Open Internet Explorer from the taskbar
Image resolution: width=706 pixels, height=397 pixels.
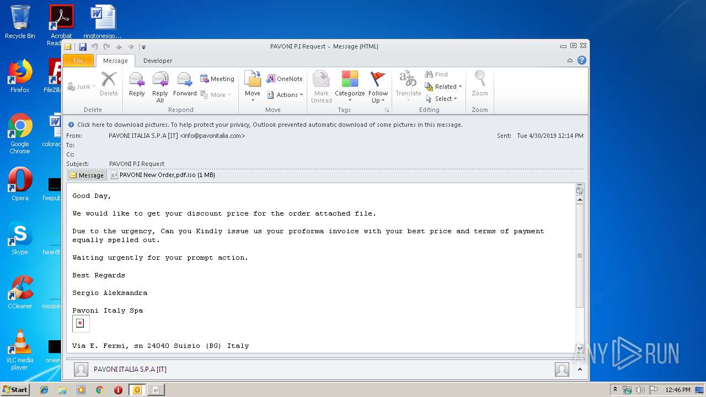pyautogui.click(x=44, y=390)
